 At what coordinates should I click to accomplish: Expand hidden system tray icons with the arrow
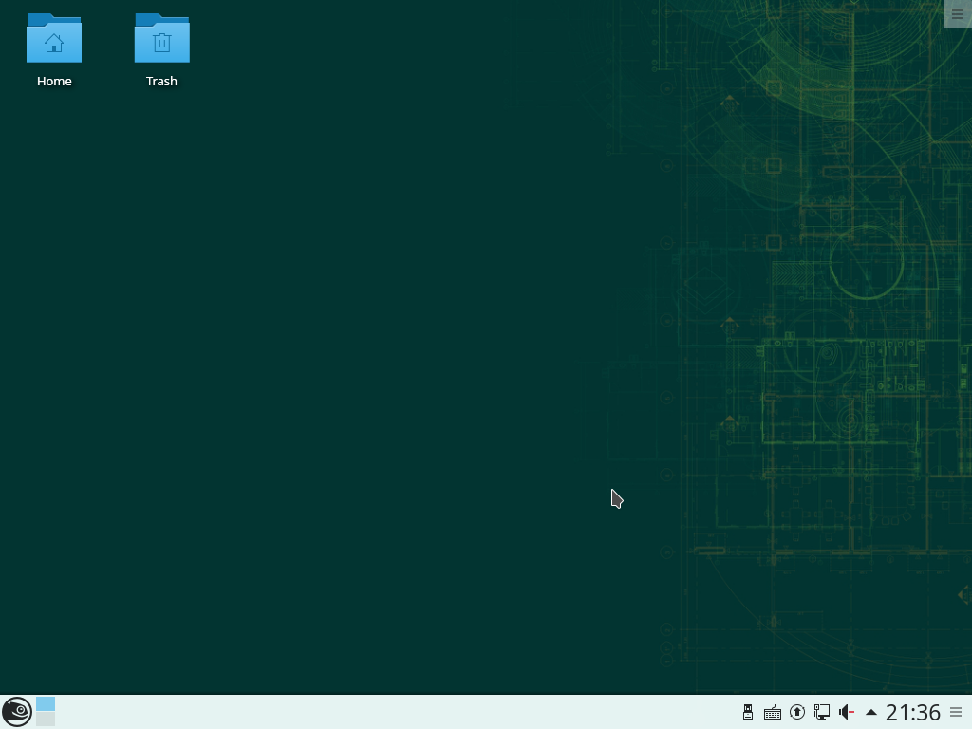(870, 712)
